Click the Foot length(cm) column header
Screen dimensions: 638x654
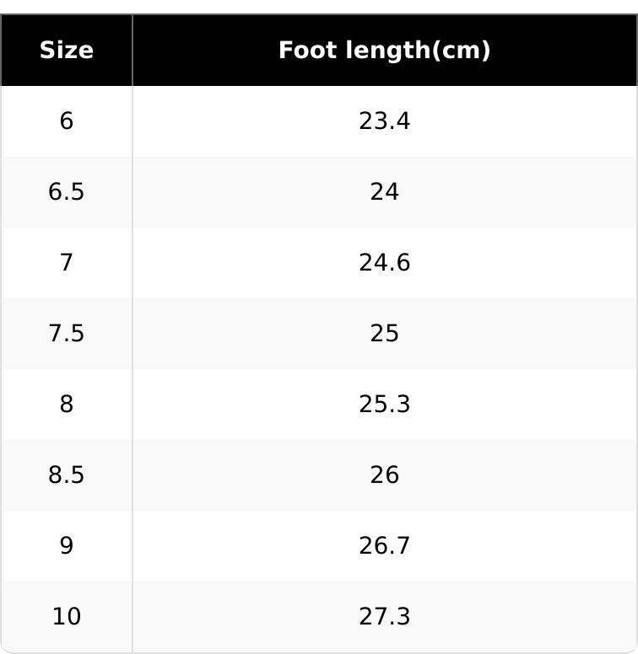384,51
